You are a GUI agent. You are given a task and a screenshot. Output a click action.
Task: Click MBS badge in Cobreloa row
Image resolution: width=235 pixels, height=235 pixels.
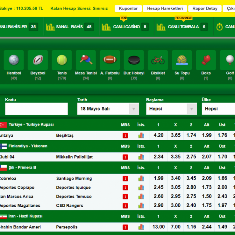click(125, 178)
